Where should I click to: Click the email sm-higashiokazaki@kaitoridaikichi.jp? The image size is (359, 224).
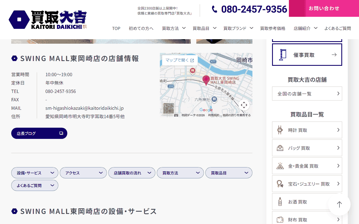[x=84, y=108]
